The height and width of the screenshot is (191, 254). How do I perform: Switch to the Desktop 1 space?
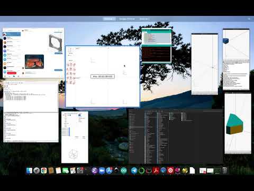(x=109, y=19)
